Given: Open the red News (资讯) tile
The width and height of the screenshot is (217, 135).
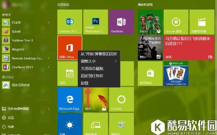Looking at the screenshot, I should pos(189,48).
